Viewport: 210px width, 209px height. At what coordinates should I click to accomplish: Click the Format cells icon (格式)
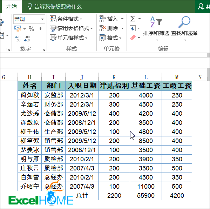tap(103, 38)
